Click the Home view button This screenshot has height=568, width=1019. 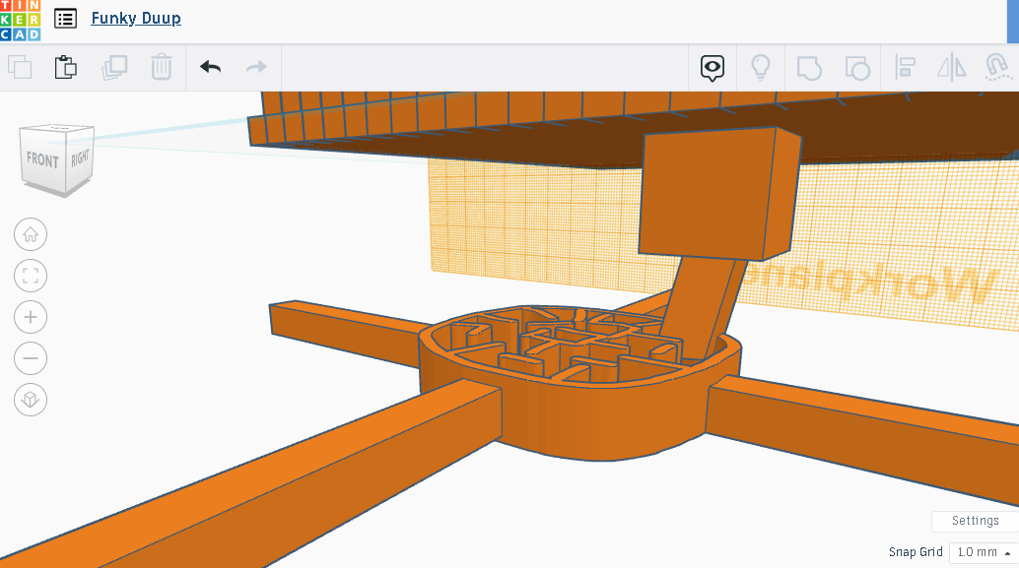31,234
